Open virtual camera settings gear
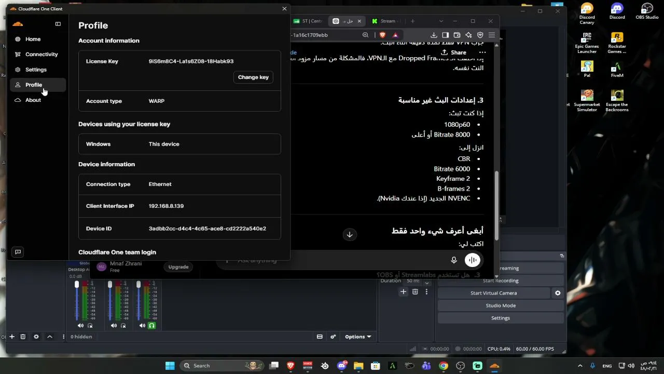Screen dimensions: 664x374 [558, 293]
